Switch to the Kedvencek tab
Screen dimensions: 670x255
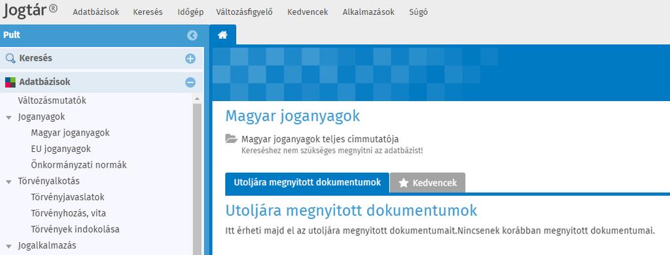tap(428, 183)
